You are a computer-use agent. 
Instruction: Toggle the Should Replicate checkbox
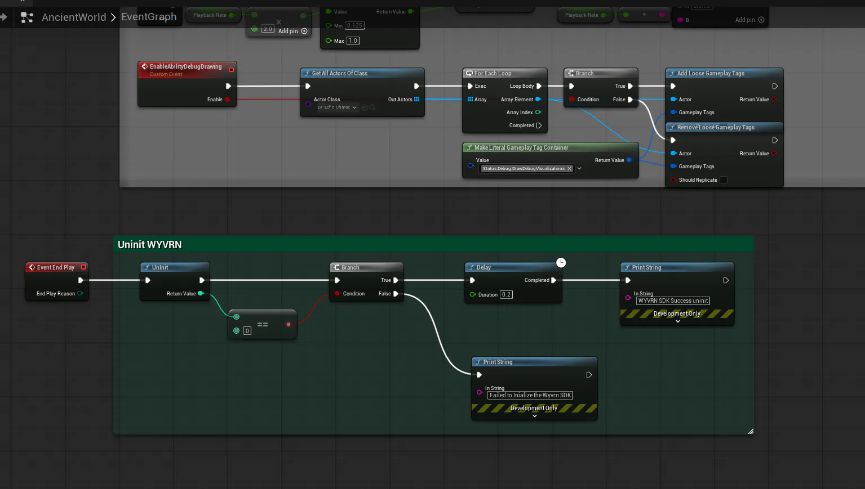[724, 180]
